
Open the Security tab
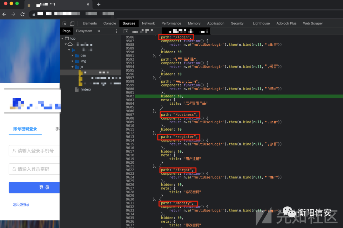(x=237, y=23)
